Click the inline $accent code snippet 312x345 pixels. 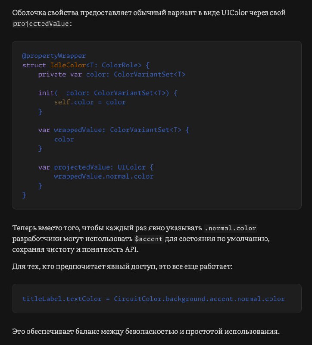149,239
